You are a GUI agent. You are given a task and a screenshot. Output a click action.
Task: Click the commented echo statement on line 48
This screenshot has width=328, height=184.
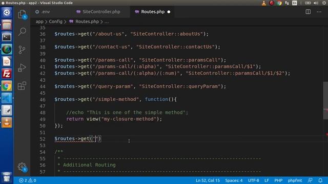click(127, 112)
